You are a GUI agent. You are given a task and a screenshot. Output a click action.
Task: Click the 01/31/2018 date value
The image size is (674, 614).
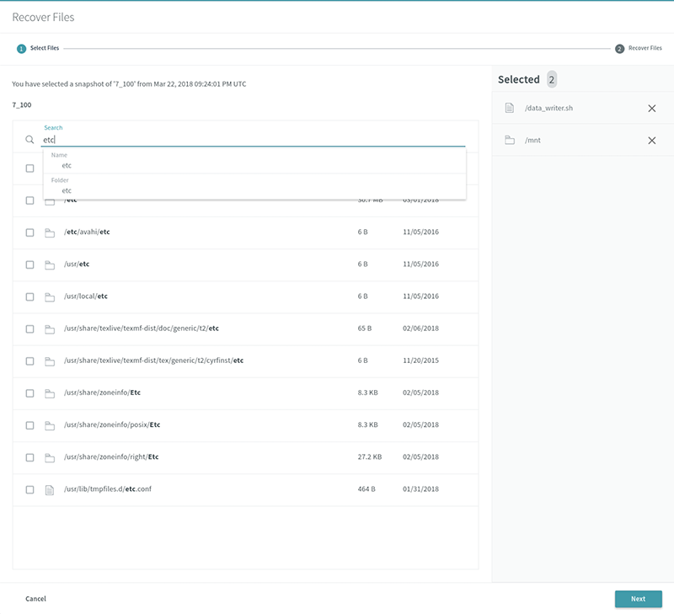(420, 489)
